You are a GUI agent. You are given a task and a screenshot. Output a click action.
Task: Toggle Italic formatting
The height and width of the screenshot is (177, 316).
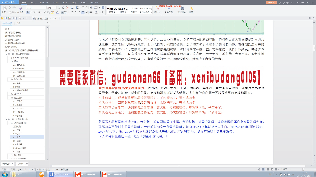[x=31, y=12]
